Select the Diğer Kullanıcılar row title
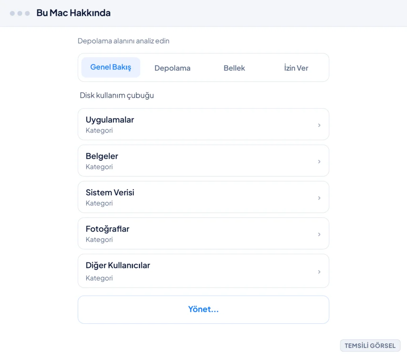The width and height of the screenshot is (407, 357). point(118,266)
